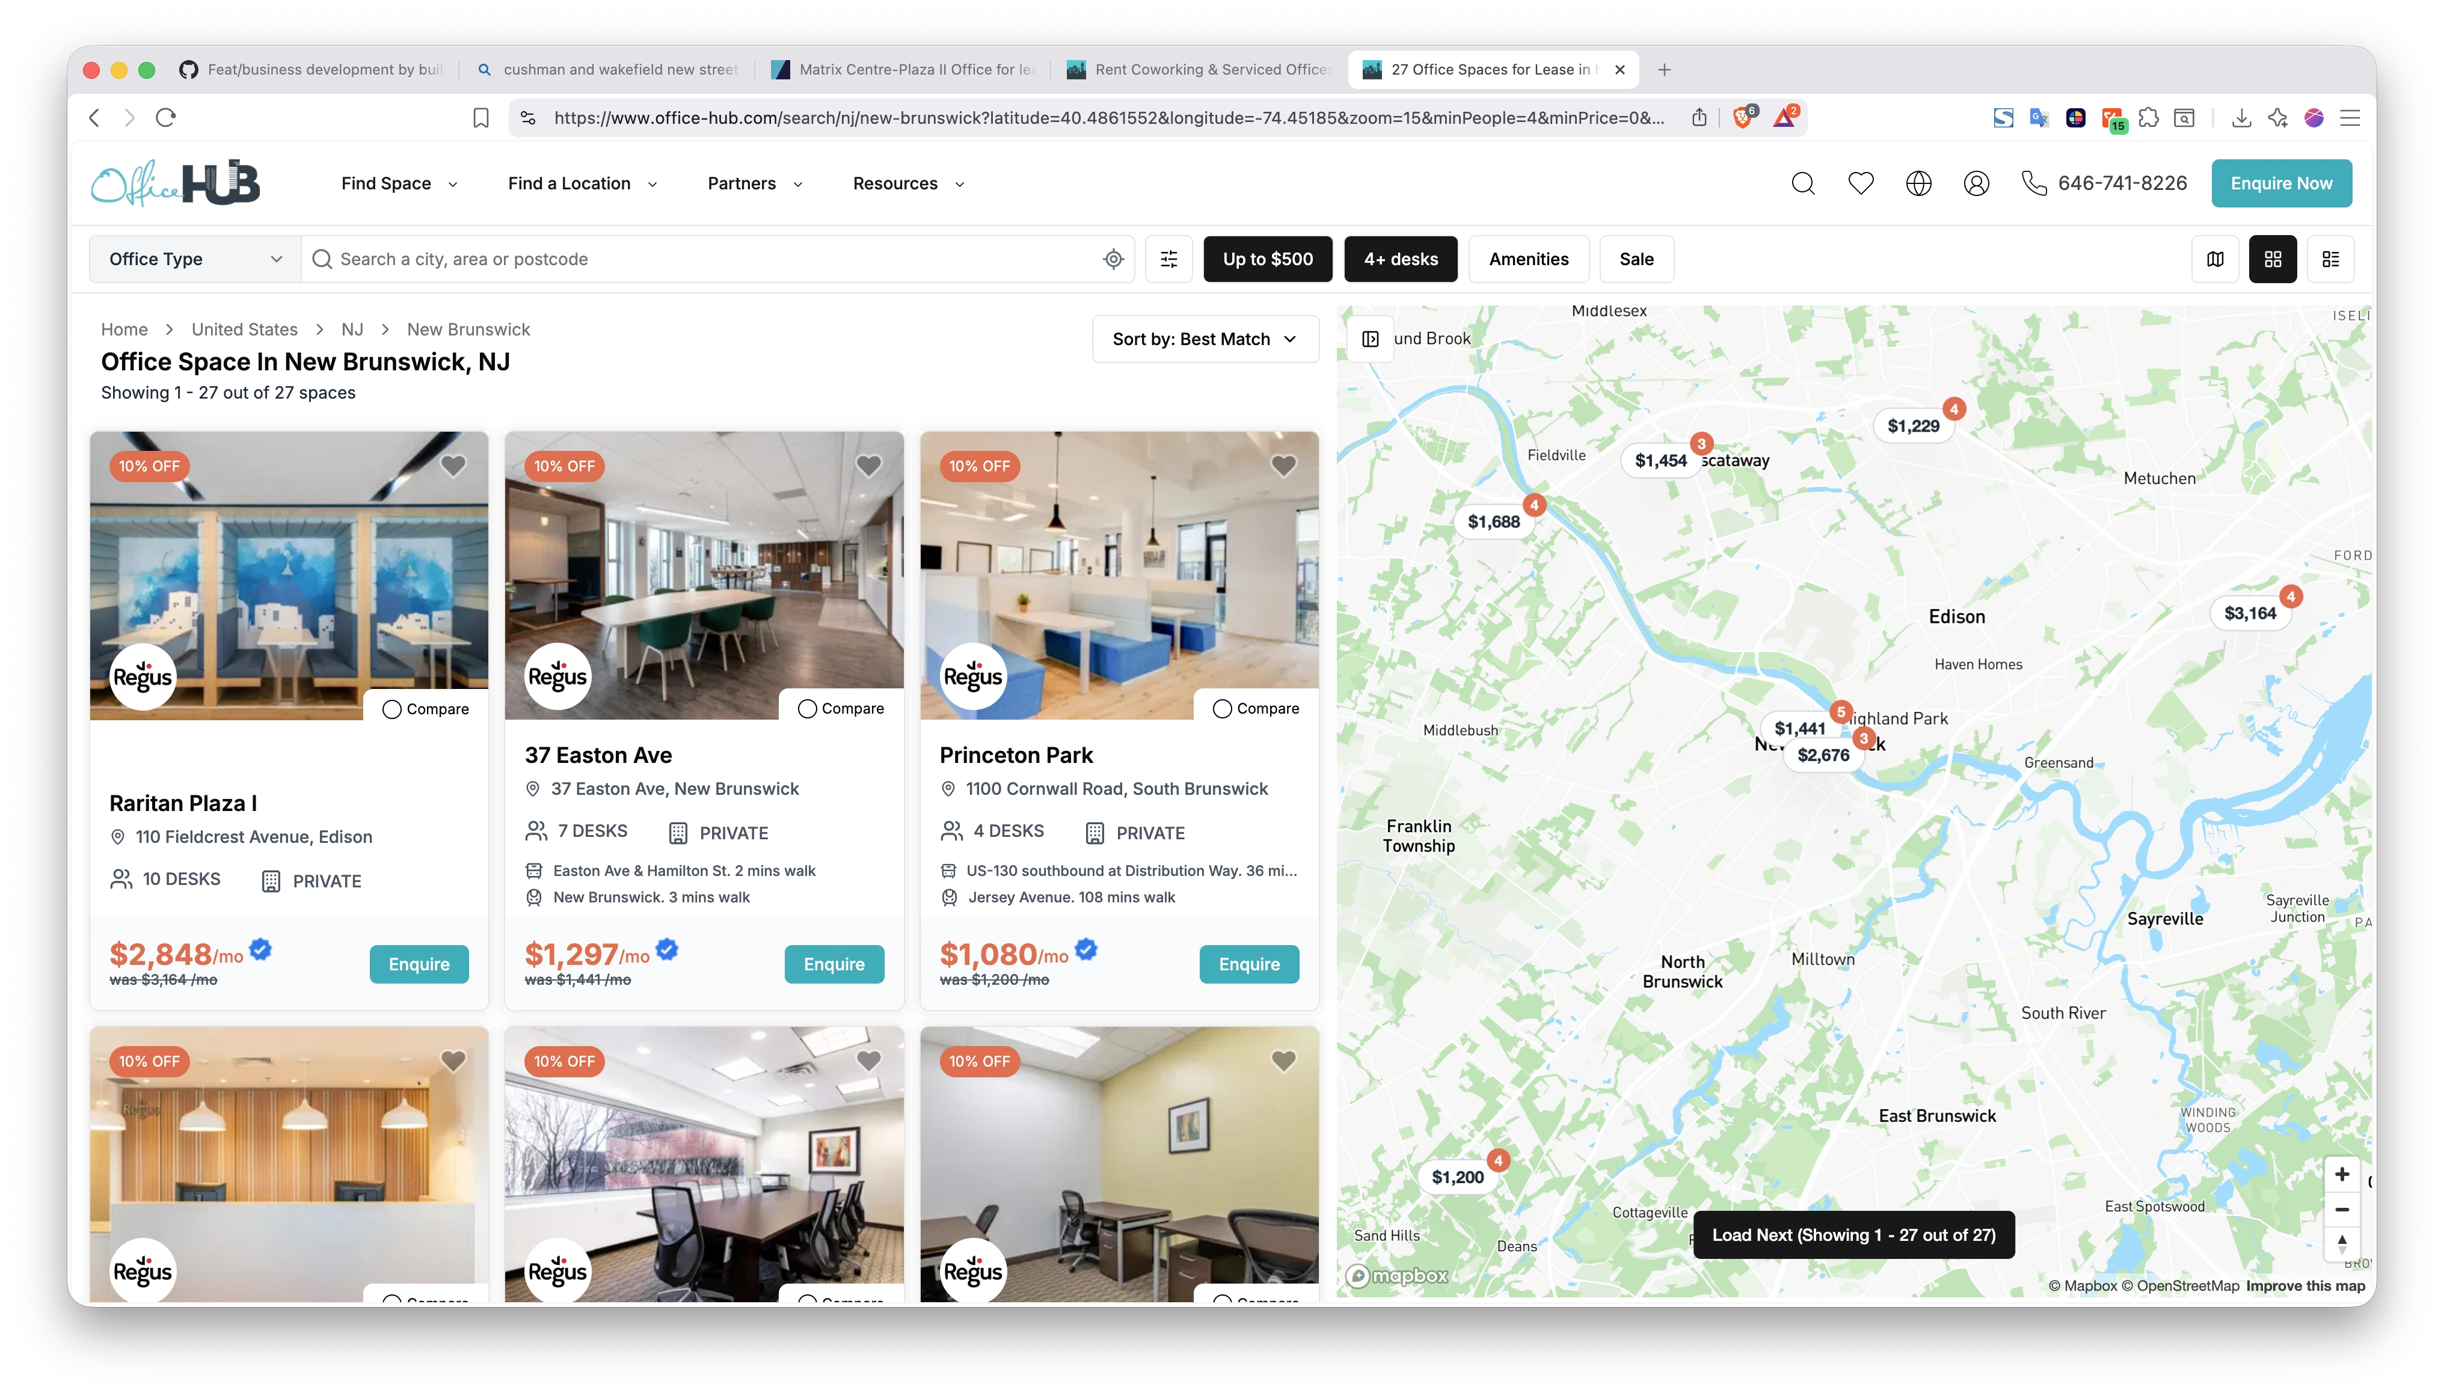The image size is (2444, 1396).
Task: Open the filters sliders icon beside the search bar
Action: (x=1169, y=259)
